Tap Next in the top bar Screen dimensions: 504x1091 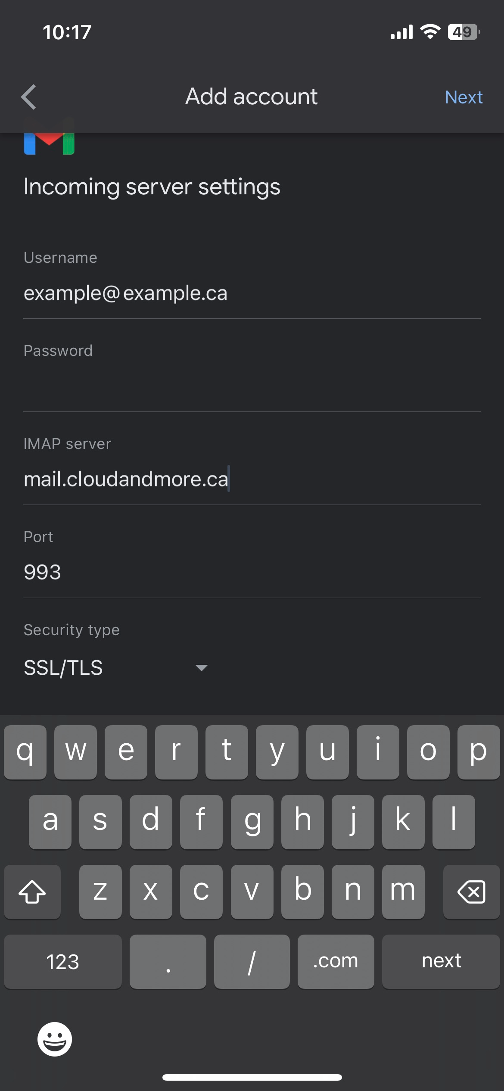464,97
